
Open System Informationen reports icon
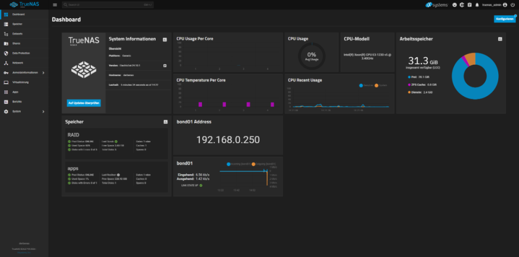[165, 39]
